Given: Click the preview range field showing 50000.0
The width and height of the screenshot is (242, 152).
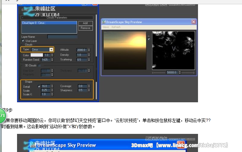Looking at the screenshot, I should (172, 72).
